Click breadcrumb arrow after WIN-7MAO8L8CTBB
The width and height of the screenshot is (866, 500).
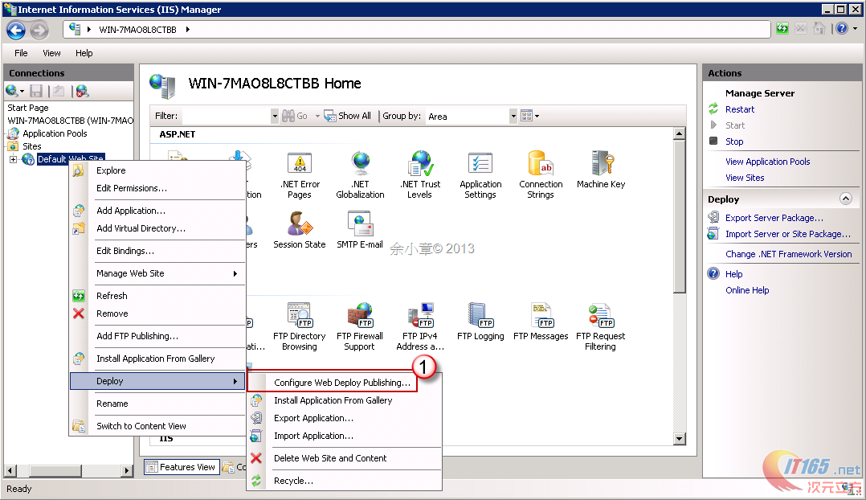click(x=188, y=29)
